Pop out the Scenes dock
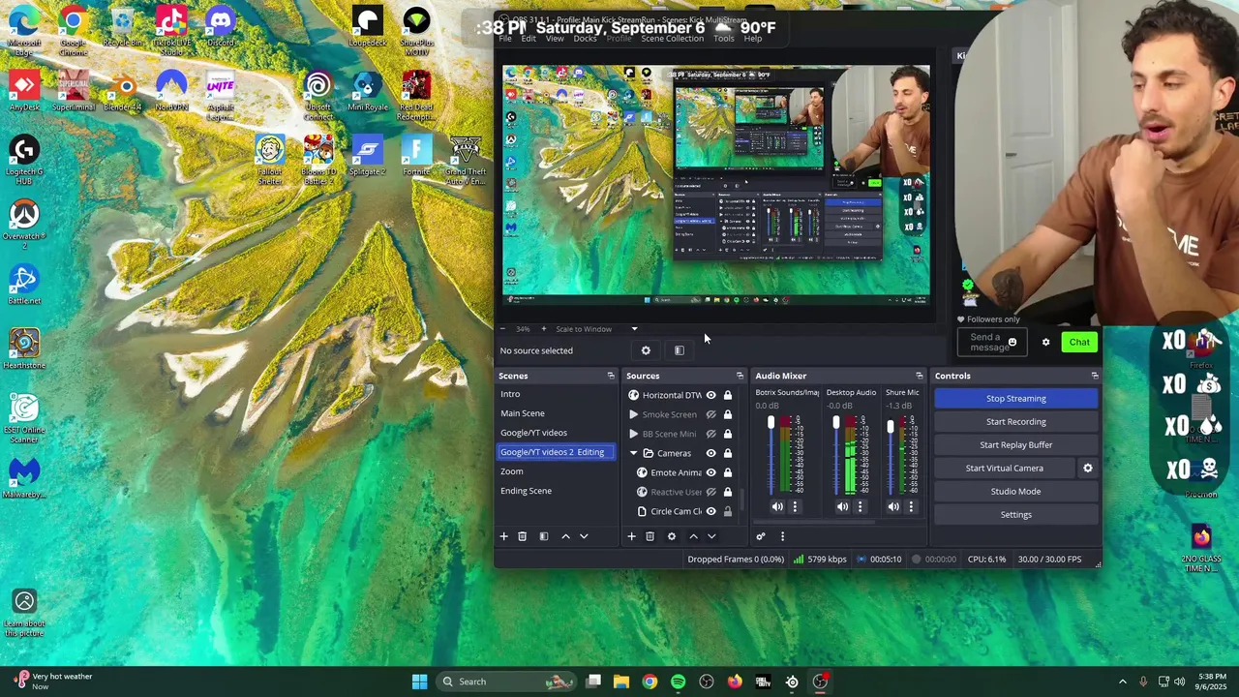 click(611, 376)
